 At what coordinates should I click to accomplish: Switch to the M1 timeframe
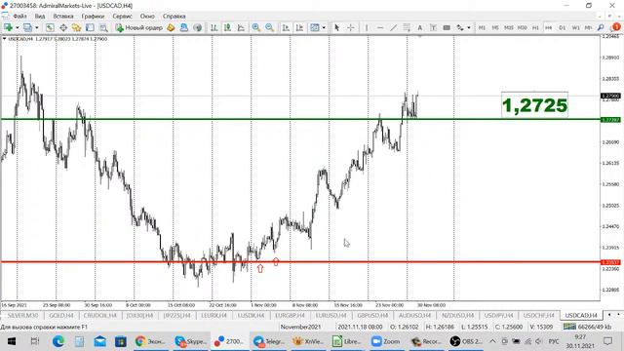pos(482,27)
